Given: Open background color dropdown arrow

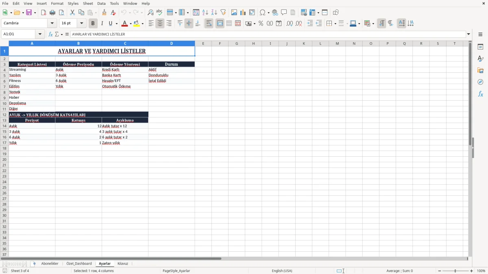Looking at the screenshot, I should pyautogui.click(x=142, y=24).
